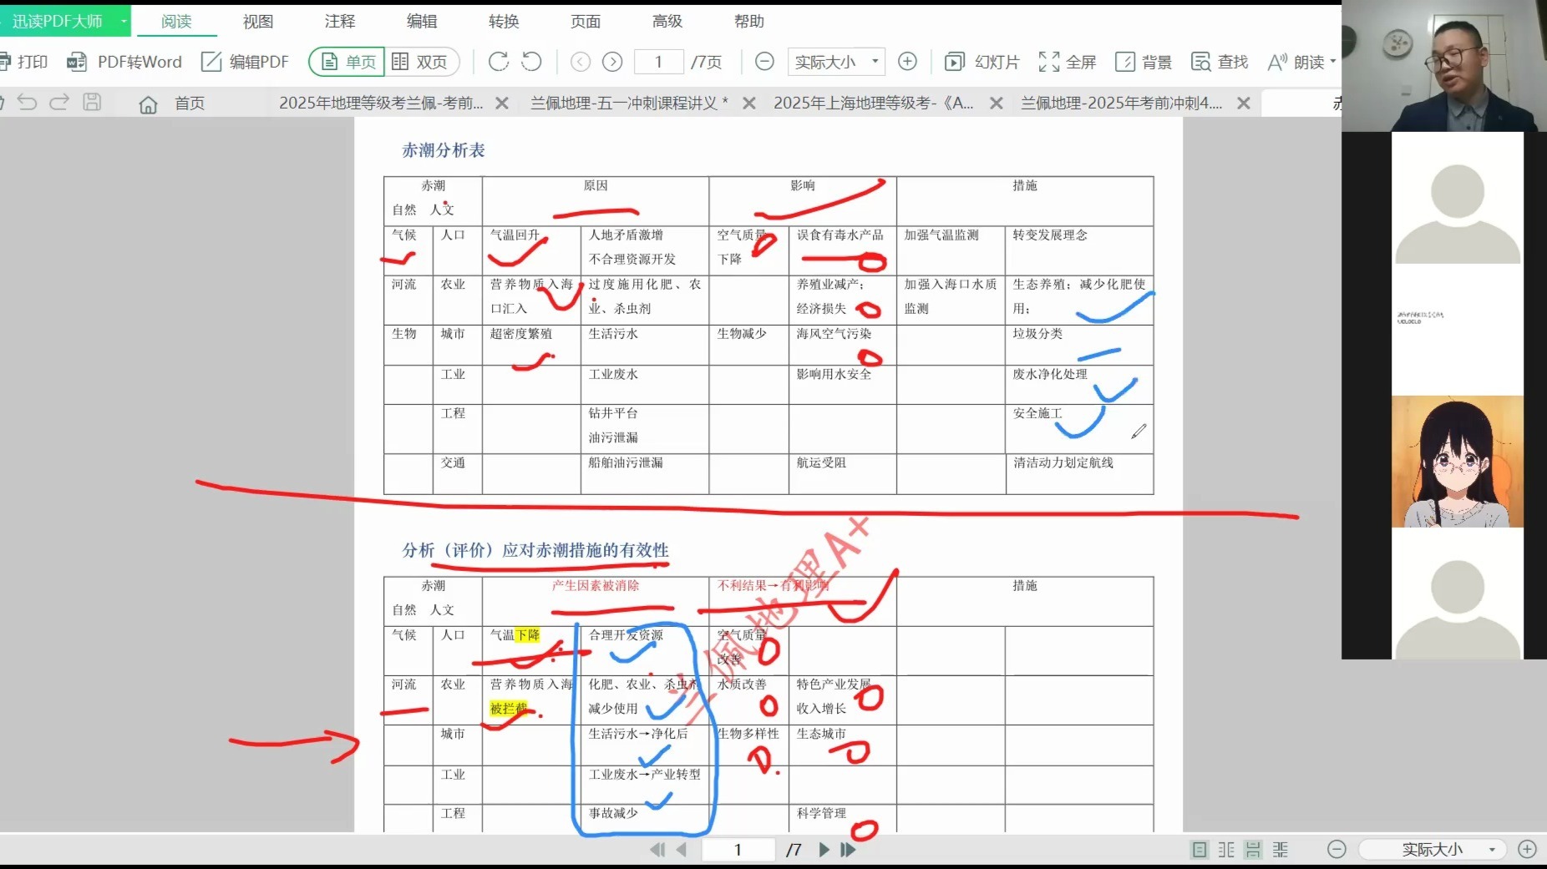Open the 查找 search tool
This screenshot has width=1547, height=869.
1220,62
